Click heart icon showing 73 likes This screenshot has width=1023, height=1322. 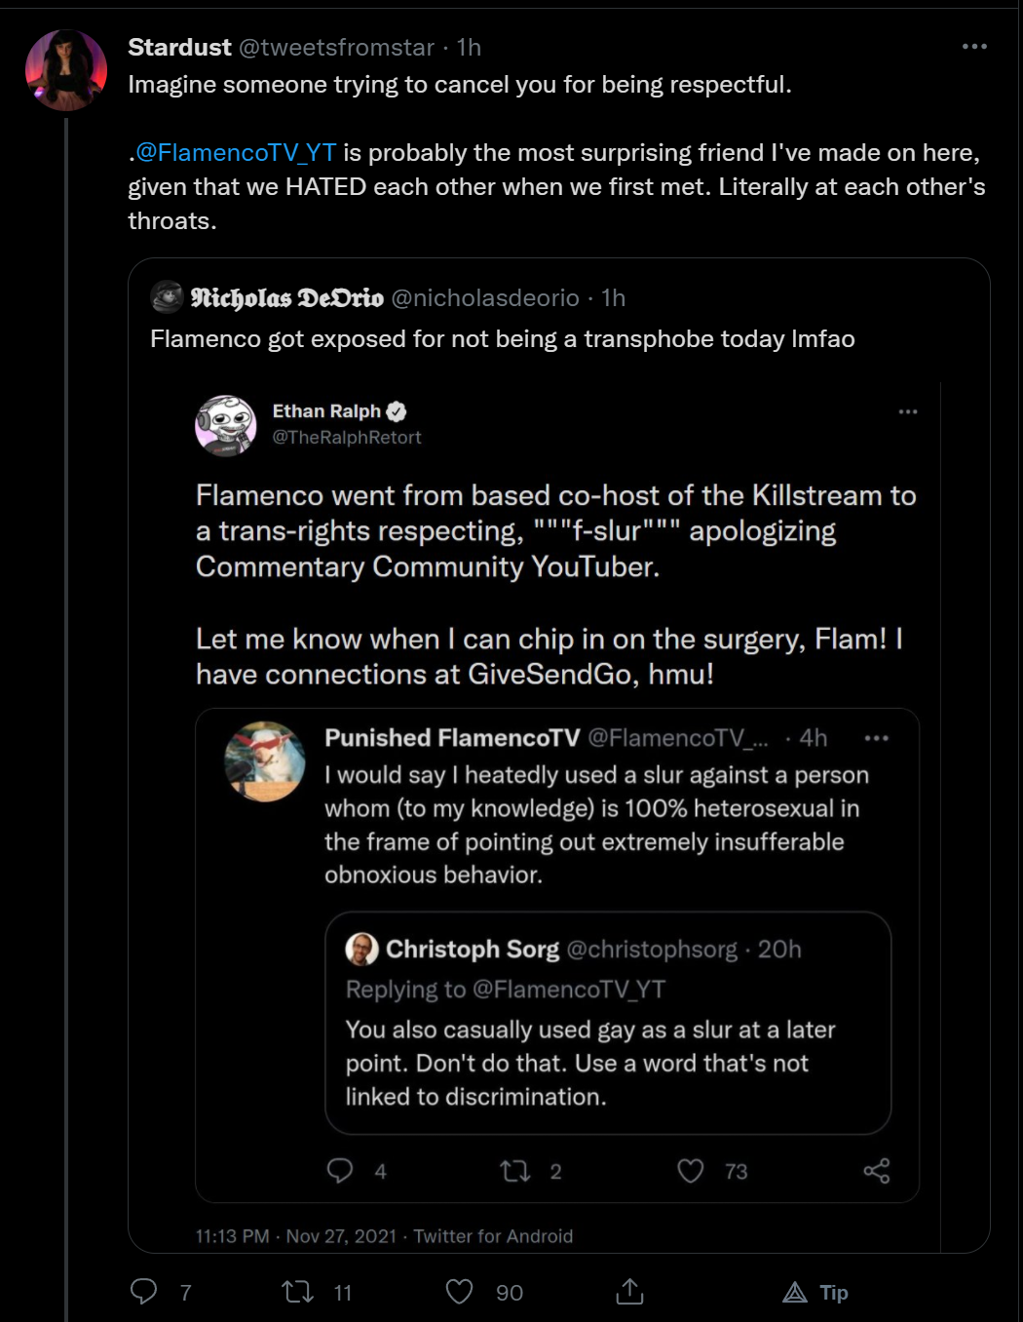(x=691, y=1171)
